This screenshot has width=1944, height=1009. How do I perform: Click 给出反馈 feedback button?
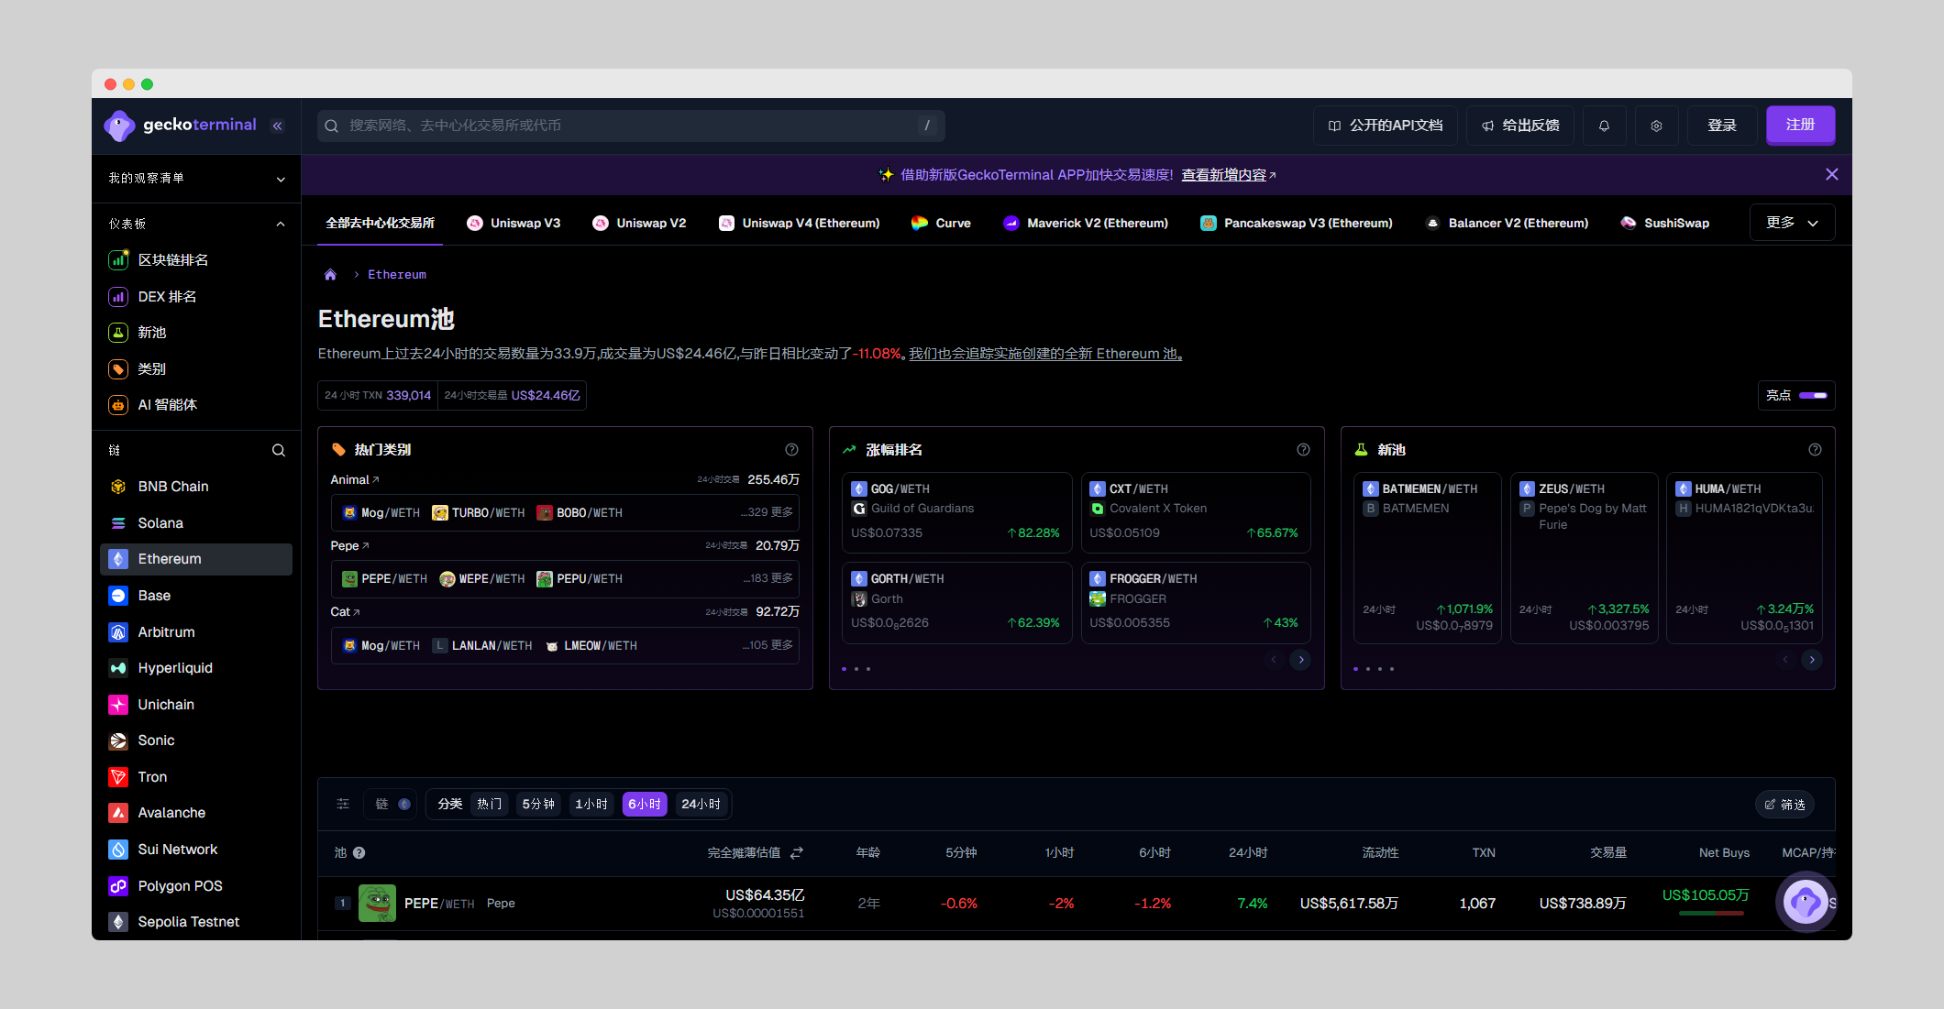[1520, 126]
